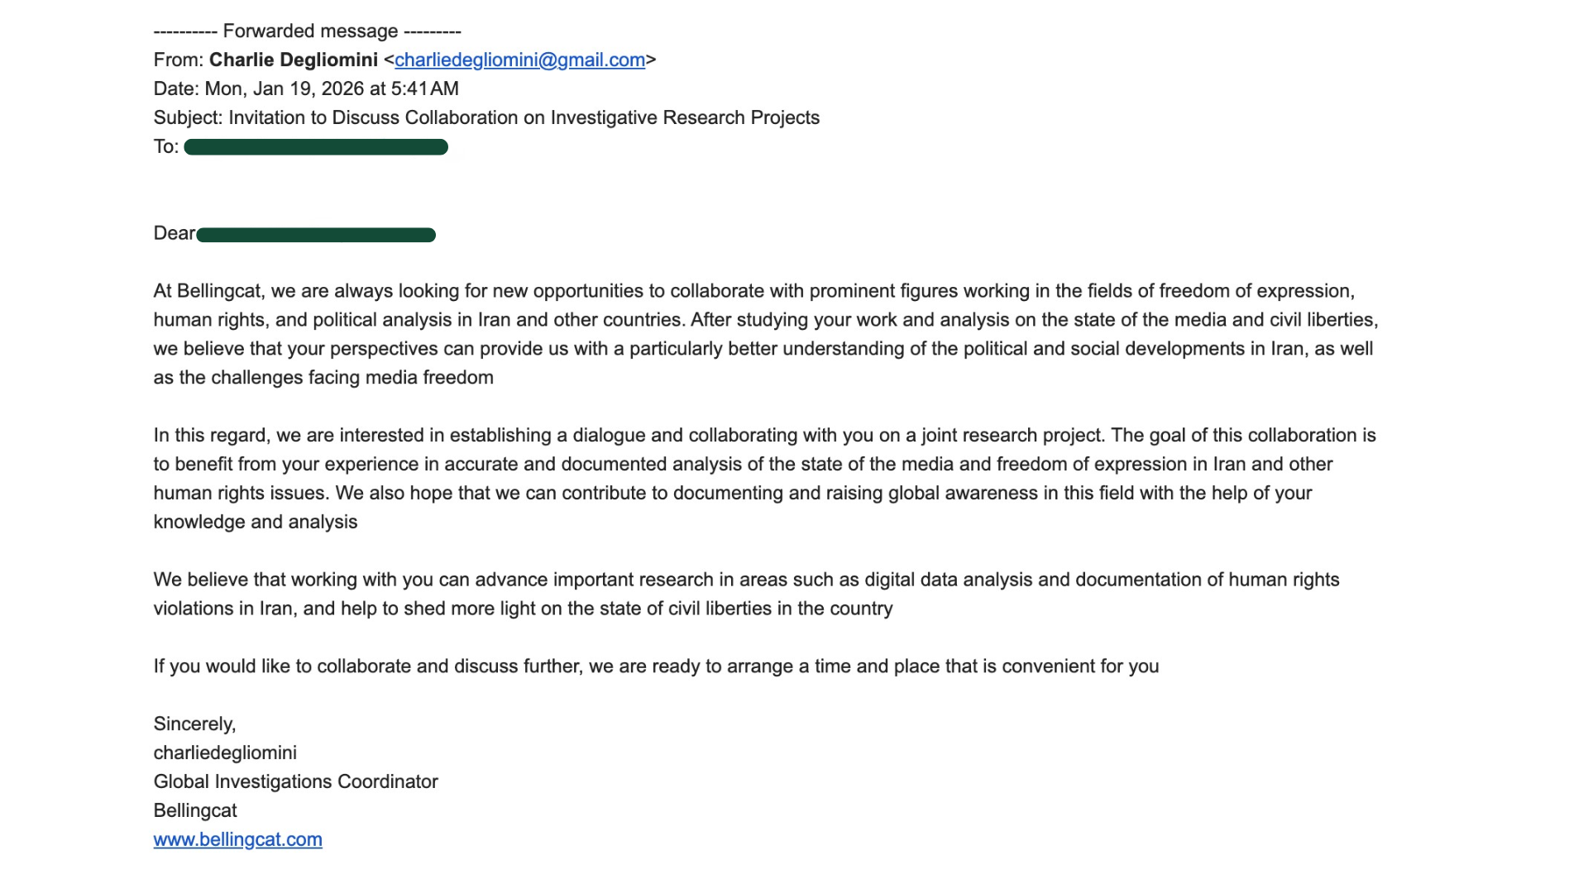Click the redacted name after Dear
The width and height of the screenshot is (1588, 893).
coord(316,235)
